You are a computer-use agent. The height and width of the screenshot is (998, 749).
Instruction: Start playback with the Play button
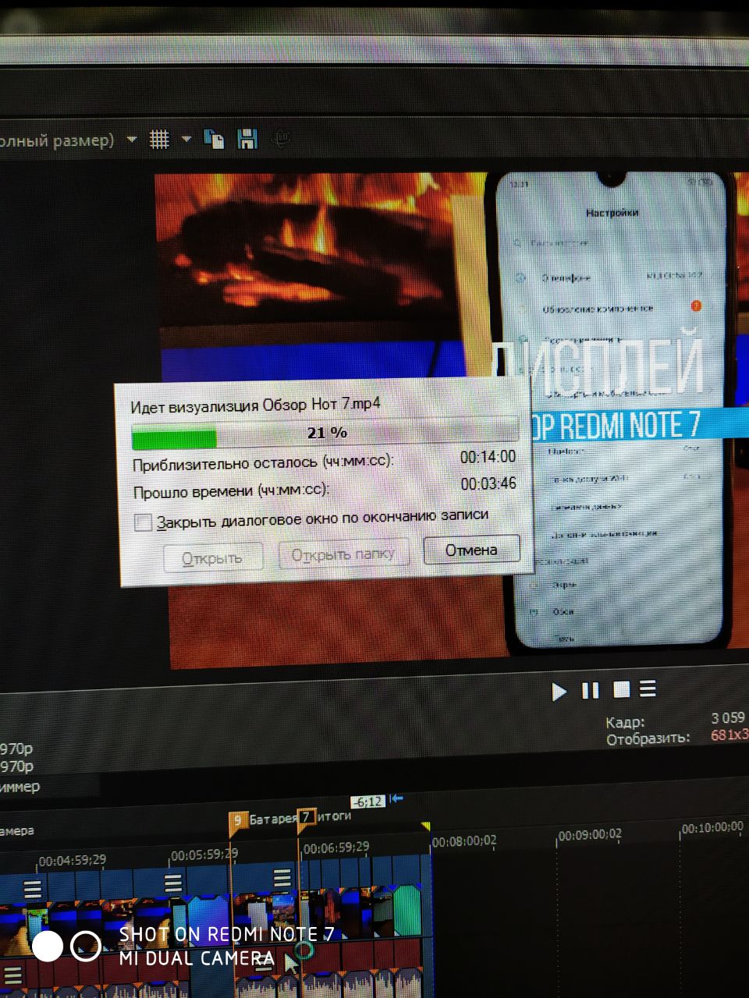(x=559, y=691)
